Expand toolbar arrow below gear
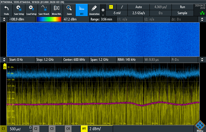 pos(103,15)
